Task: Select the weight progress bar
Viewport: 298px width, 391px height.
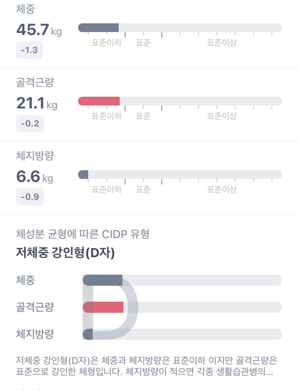Action: point(180,28)
